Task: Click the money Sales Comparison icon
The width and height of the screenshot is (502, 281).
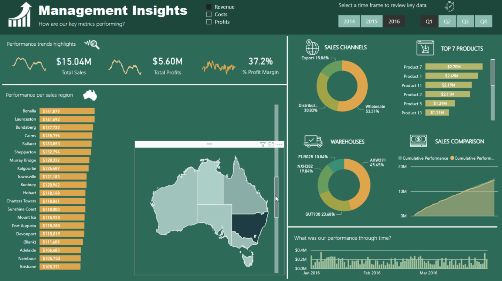Action: coord(418,141)
